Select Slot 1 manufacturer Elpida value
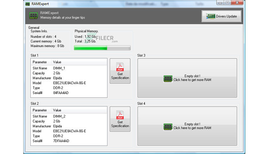The width and height of the screenshot is (266, 154). 58,78
